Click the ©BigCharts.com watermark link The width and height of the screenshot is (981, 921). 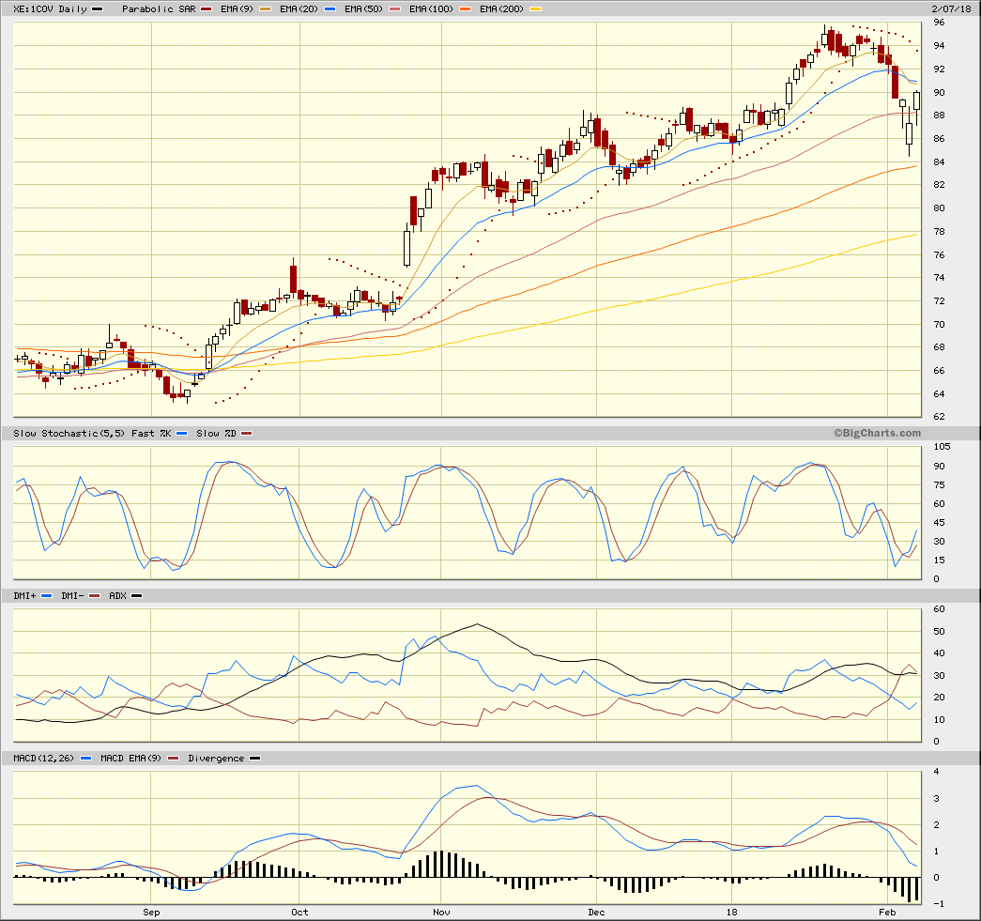(877, 433)
